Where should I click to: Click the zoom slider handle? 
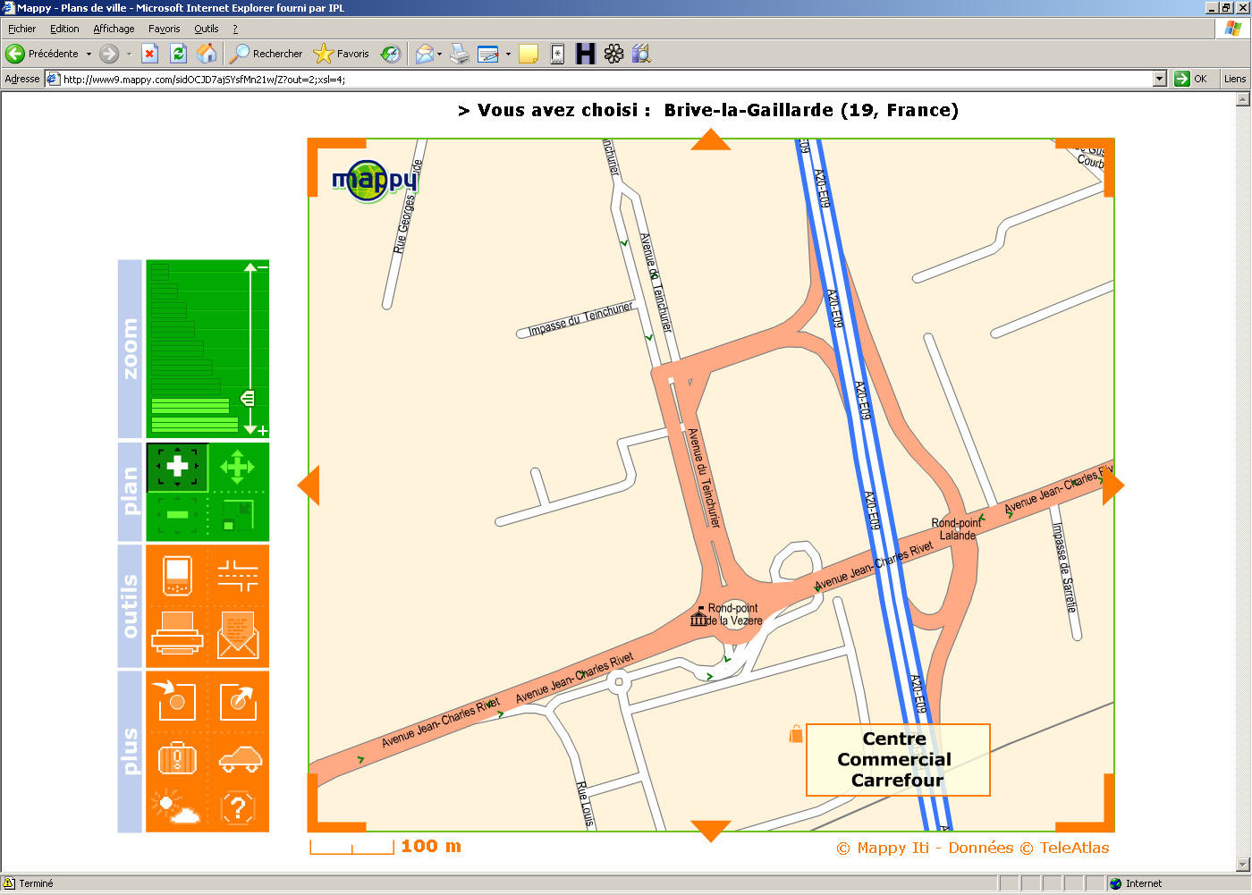pos(248,398)
